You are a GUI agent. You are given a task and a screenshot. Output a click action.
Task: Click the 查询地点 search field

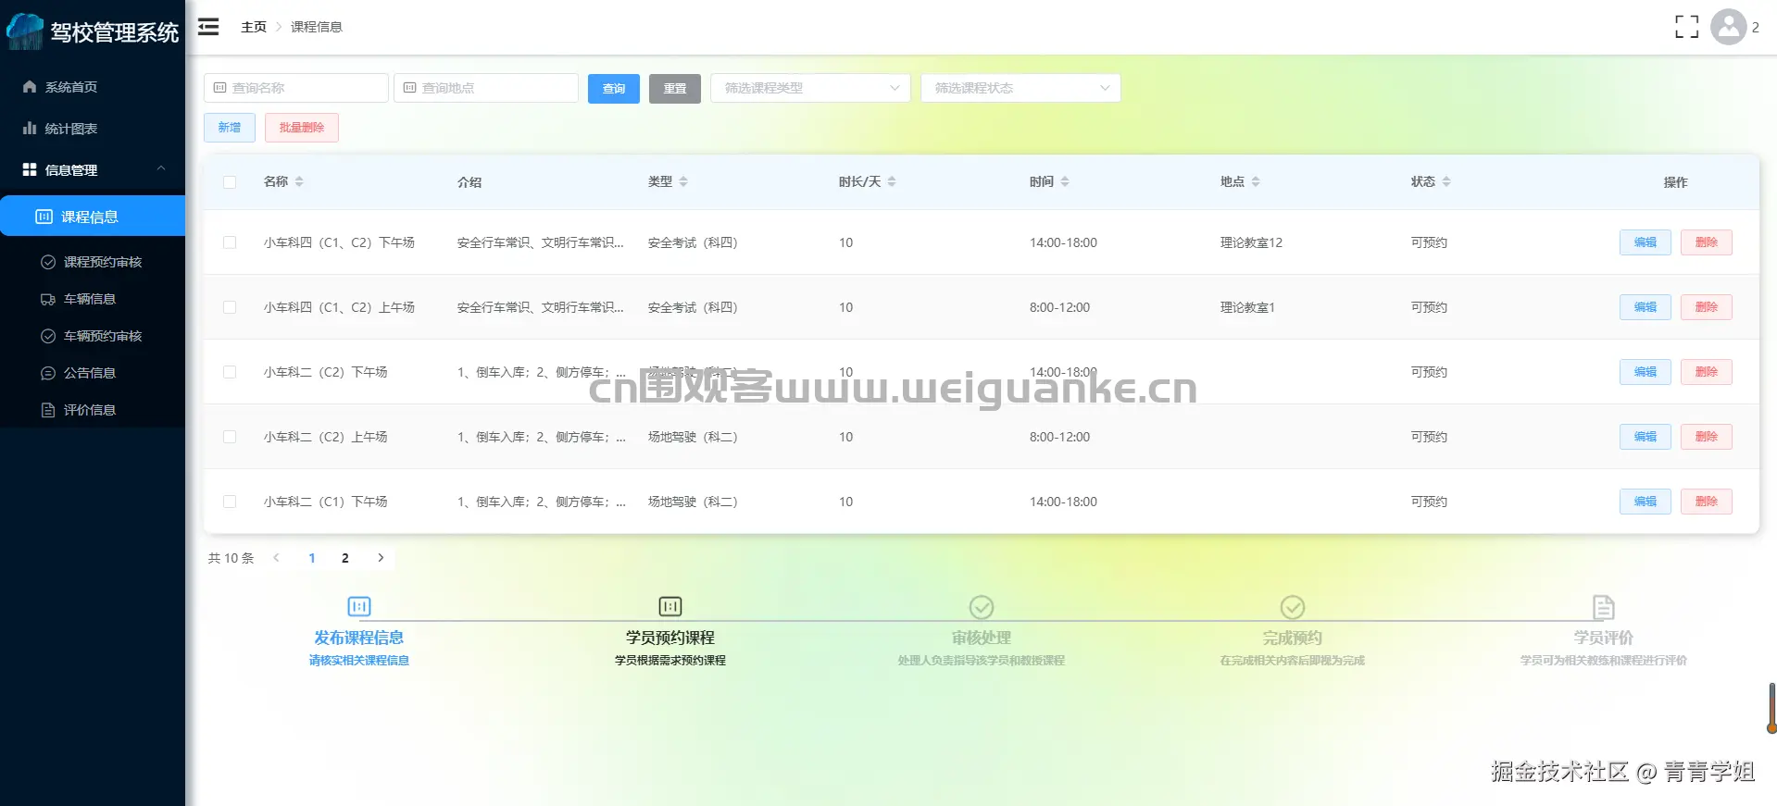click(x=486, y=88)
